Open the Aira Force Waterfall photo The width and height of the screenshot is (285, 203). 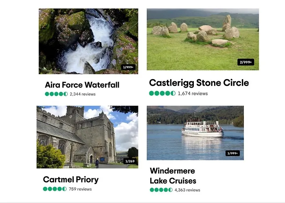click(88, 41)
